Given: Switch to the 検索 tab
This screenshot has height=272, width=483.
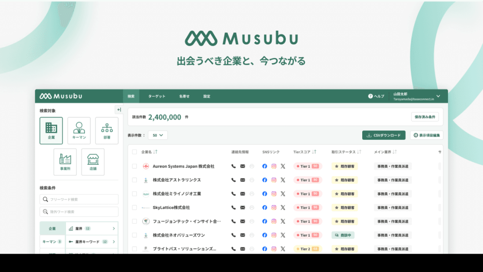Looking at the screenshot, I should tap(131, 96).
